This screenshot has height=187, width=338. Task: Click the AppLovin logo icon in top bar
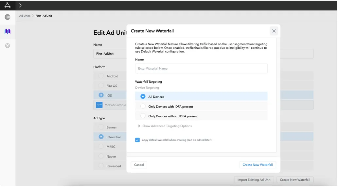[x=7, y=5]
